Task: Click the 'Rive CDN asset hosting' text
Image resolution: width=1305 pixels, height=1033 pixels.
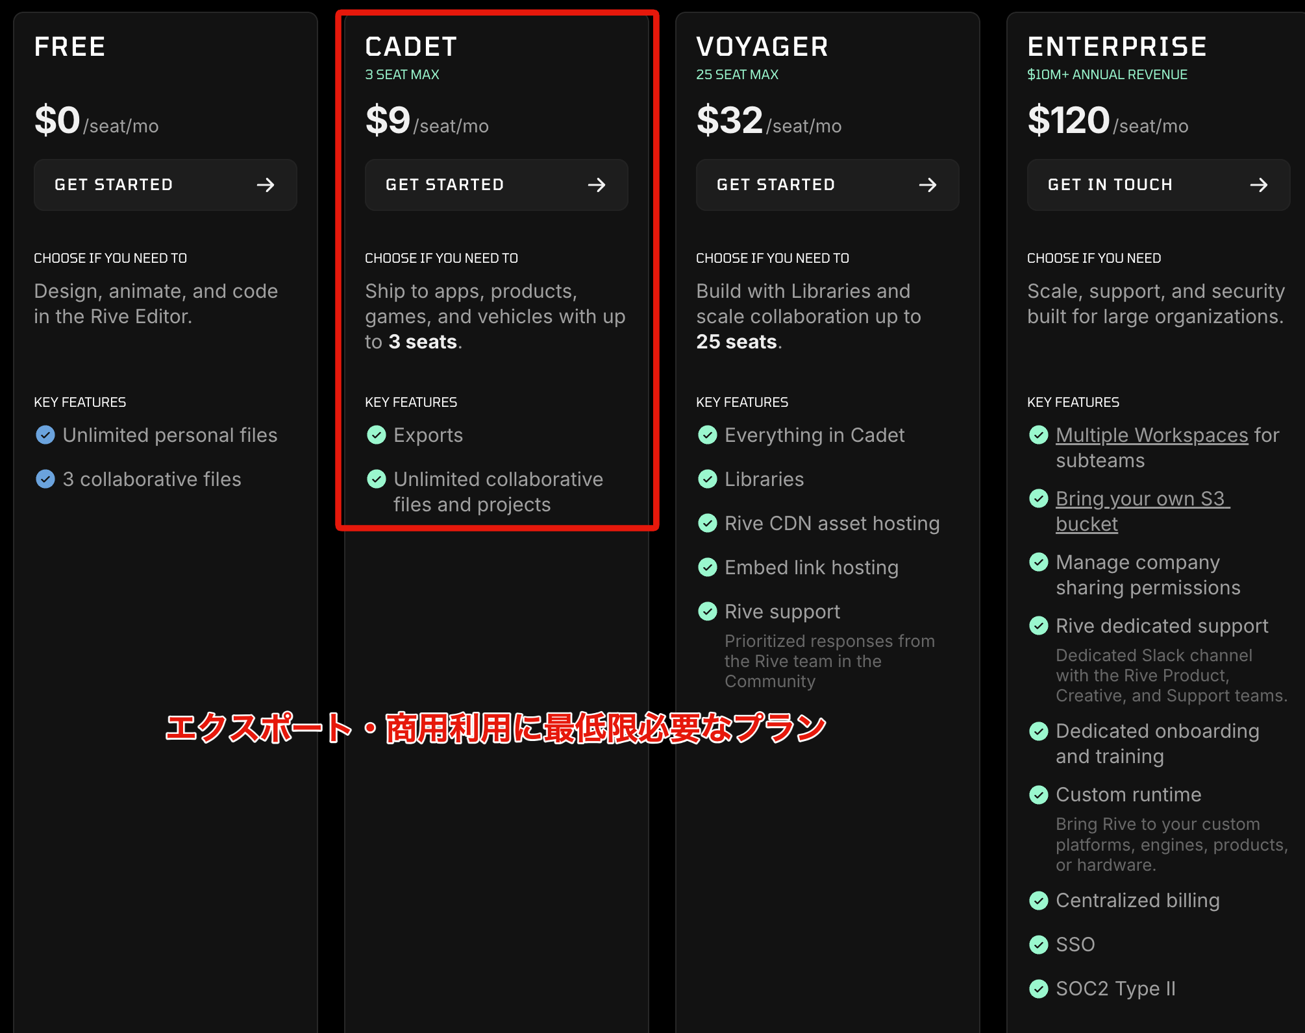Action: pos(832,523)
